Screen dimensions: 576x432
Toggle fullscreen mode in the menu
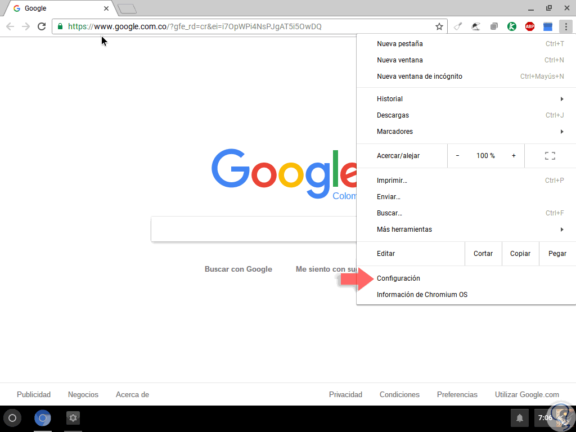(x=550, y=156)
